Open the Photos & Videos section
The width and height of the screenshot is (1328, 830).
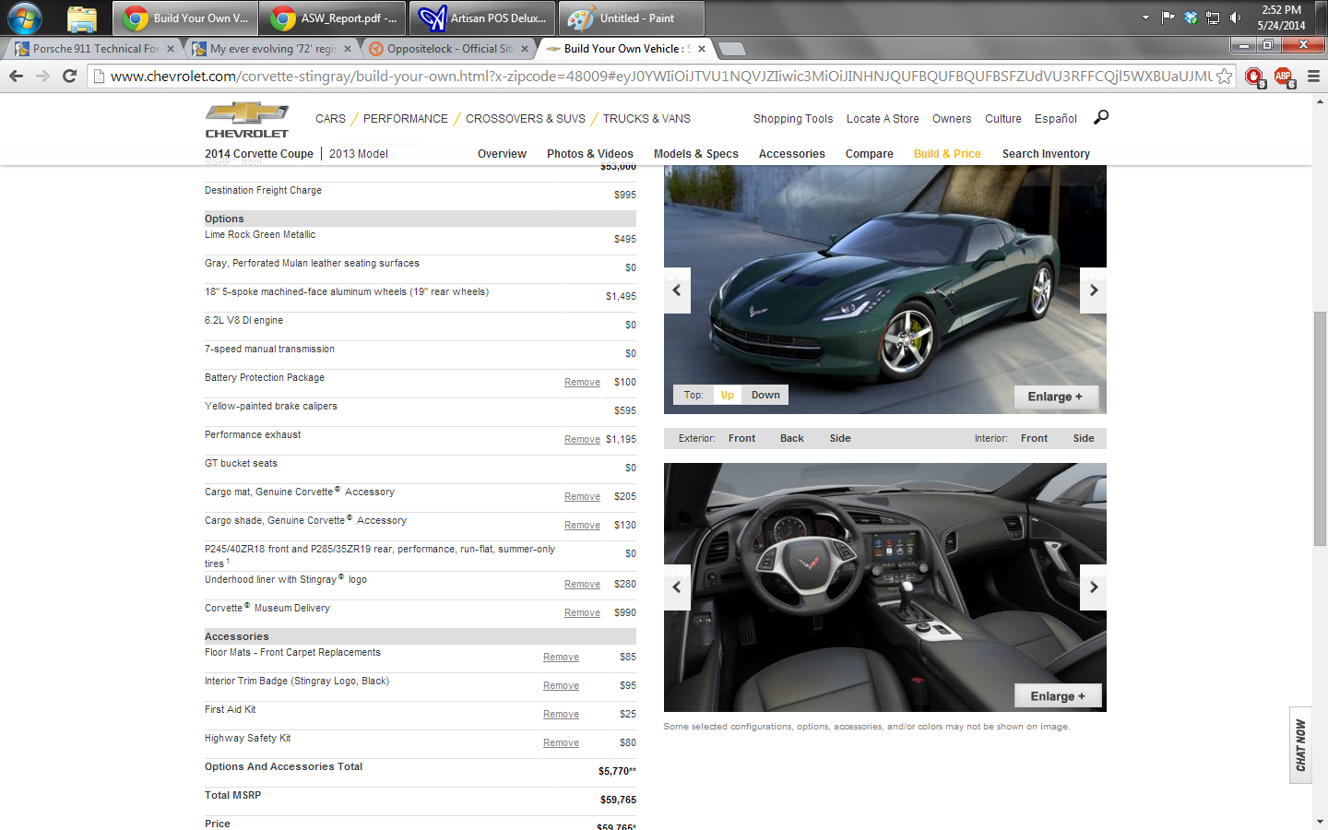coord(590,154)
